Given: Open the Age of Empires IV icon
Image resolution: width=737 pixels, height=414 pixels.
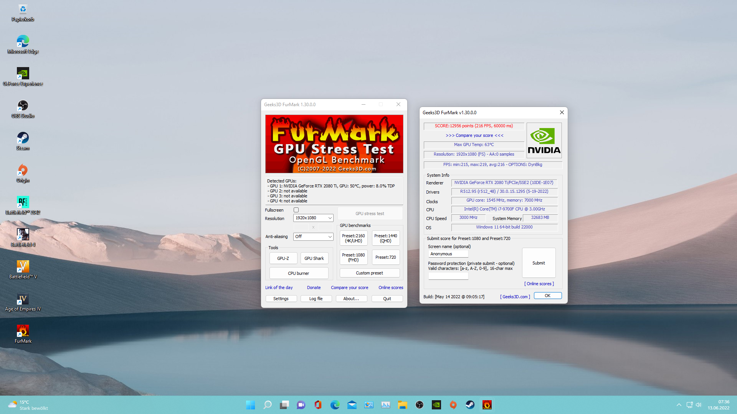Looking at the screenshot, I should coord(23,299).
